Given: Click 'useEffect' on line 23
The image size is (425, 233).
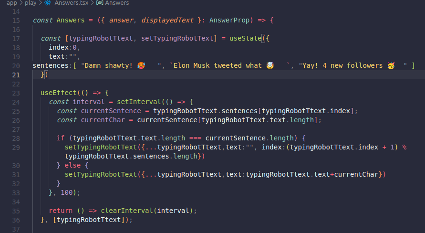Looking at the screenshot, I should (59, 93).
